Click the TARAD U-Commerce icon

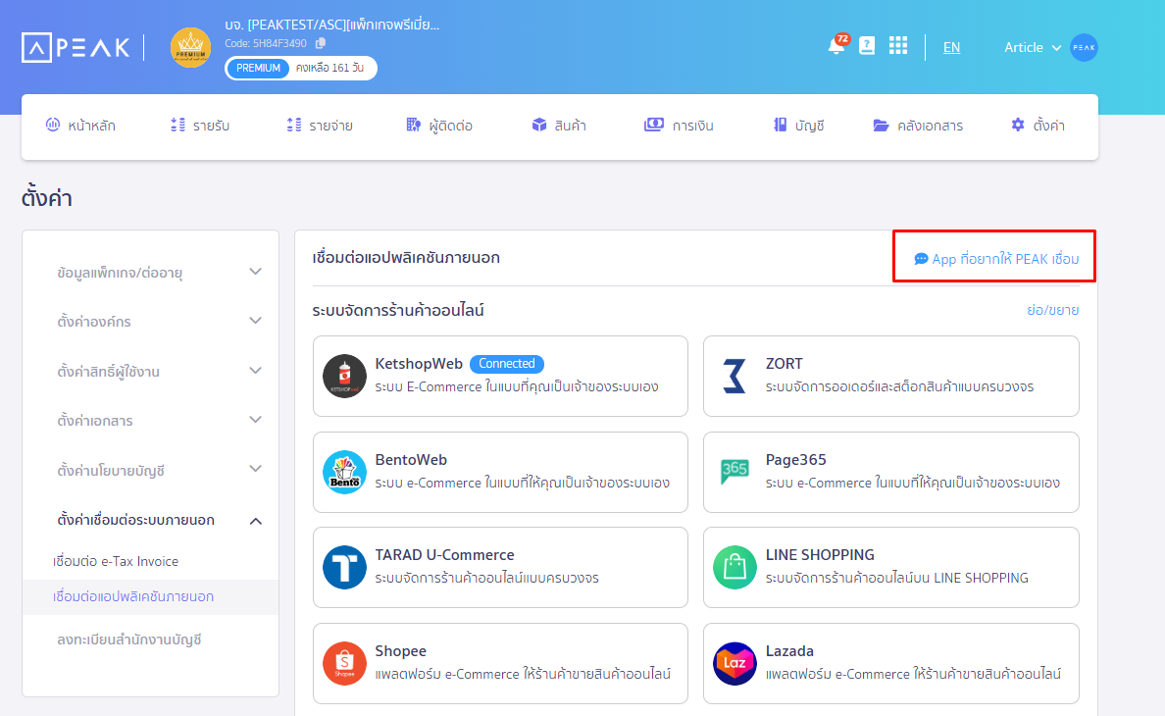point(344,567)
